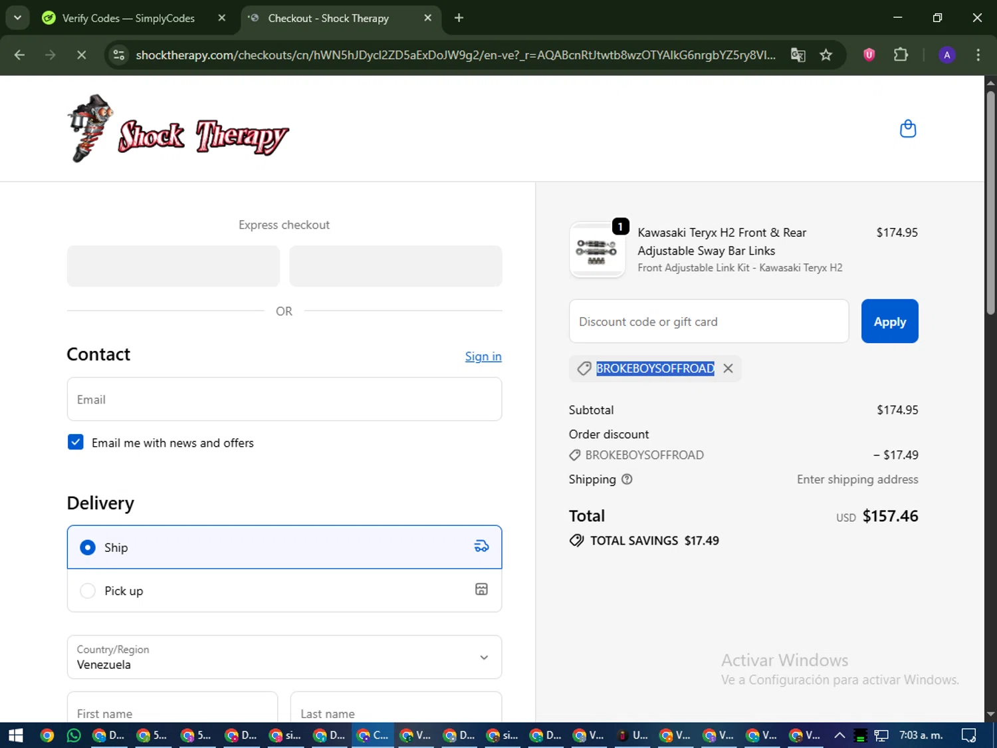Click the second express checkout button placeholder
The image size is (997, 748).
pyautogui.click(x=395, y=266)
